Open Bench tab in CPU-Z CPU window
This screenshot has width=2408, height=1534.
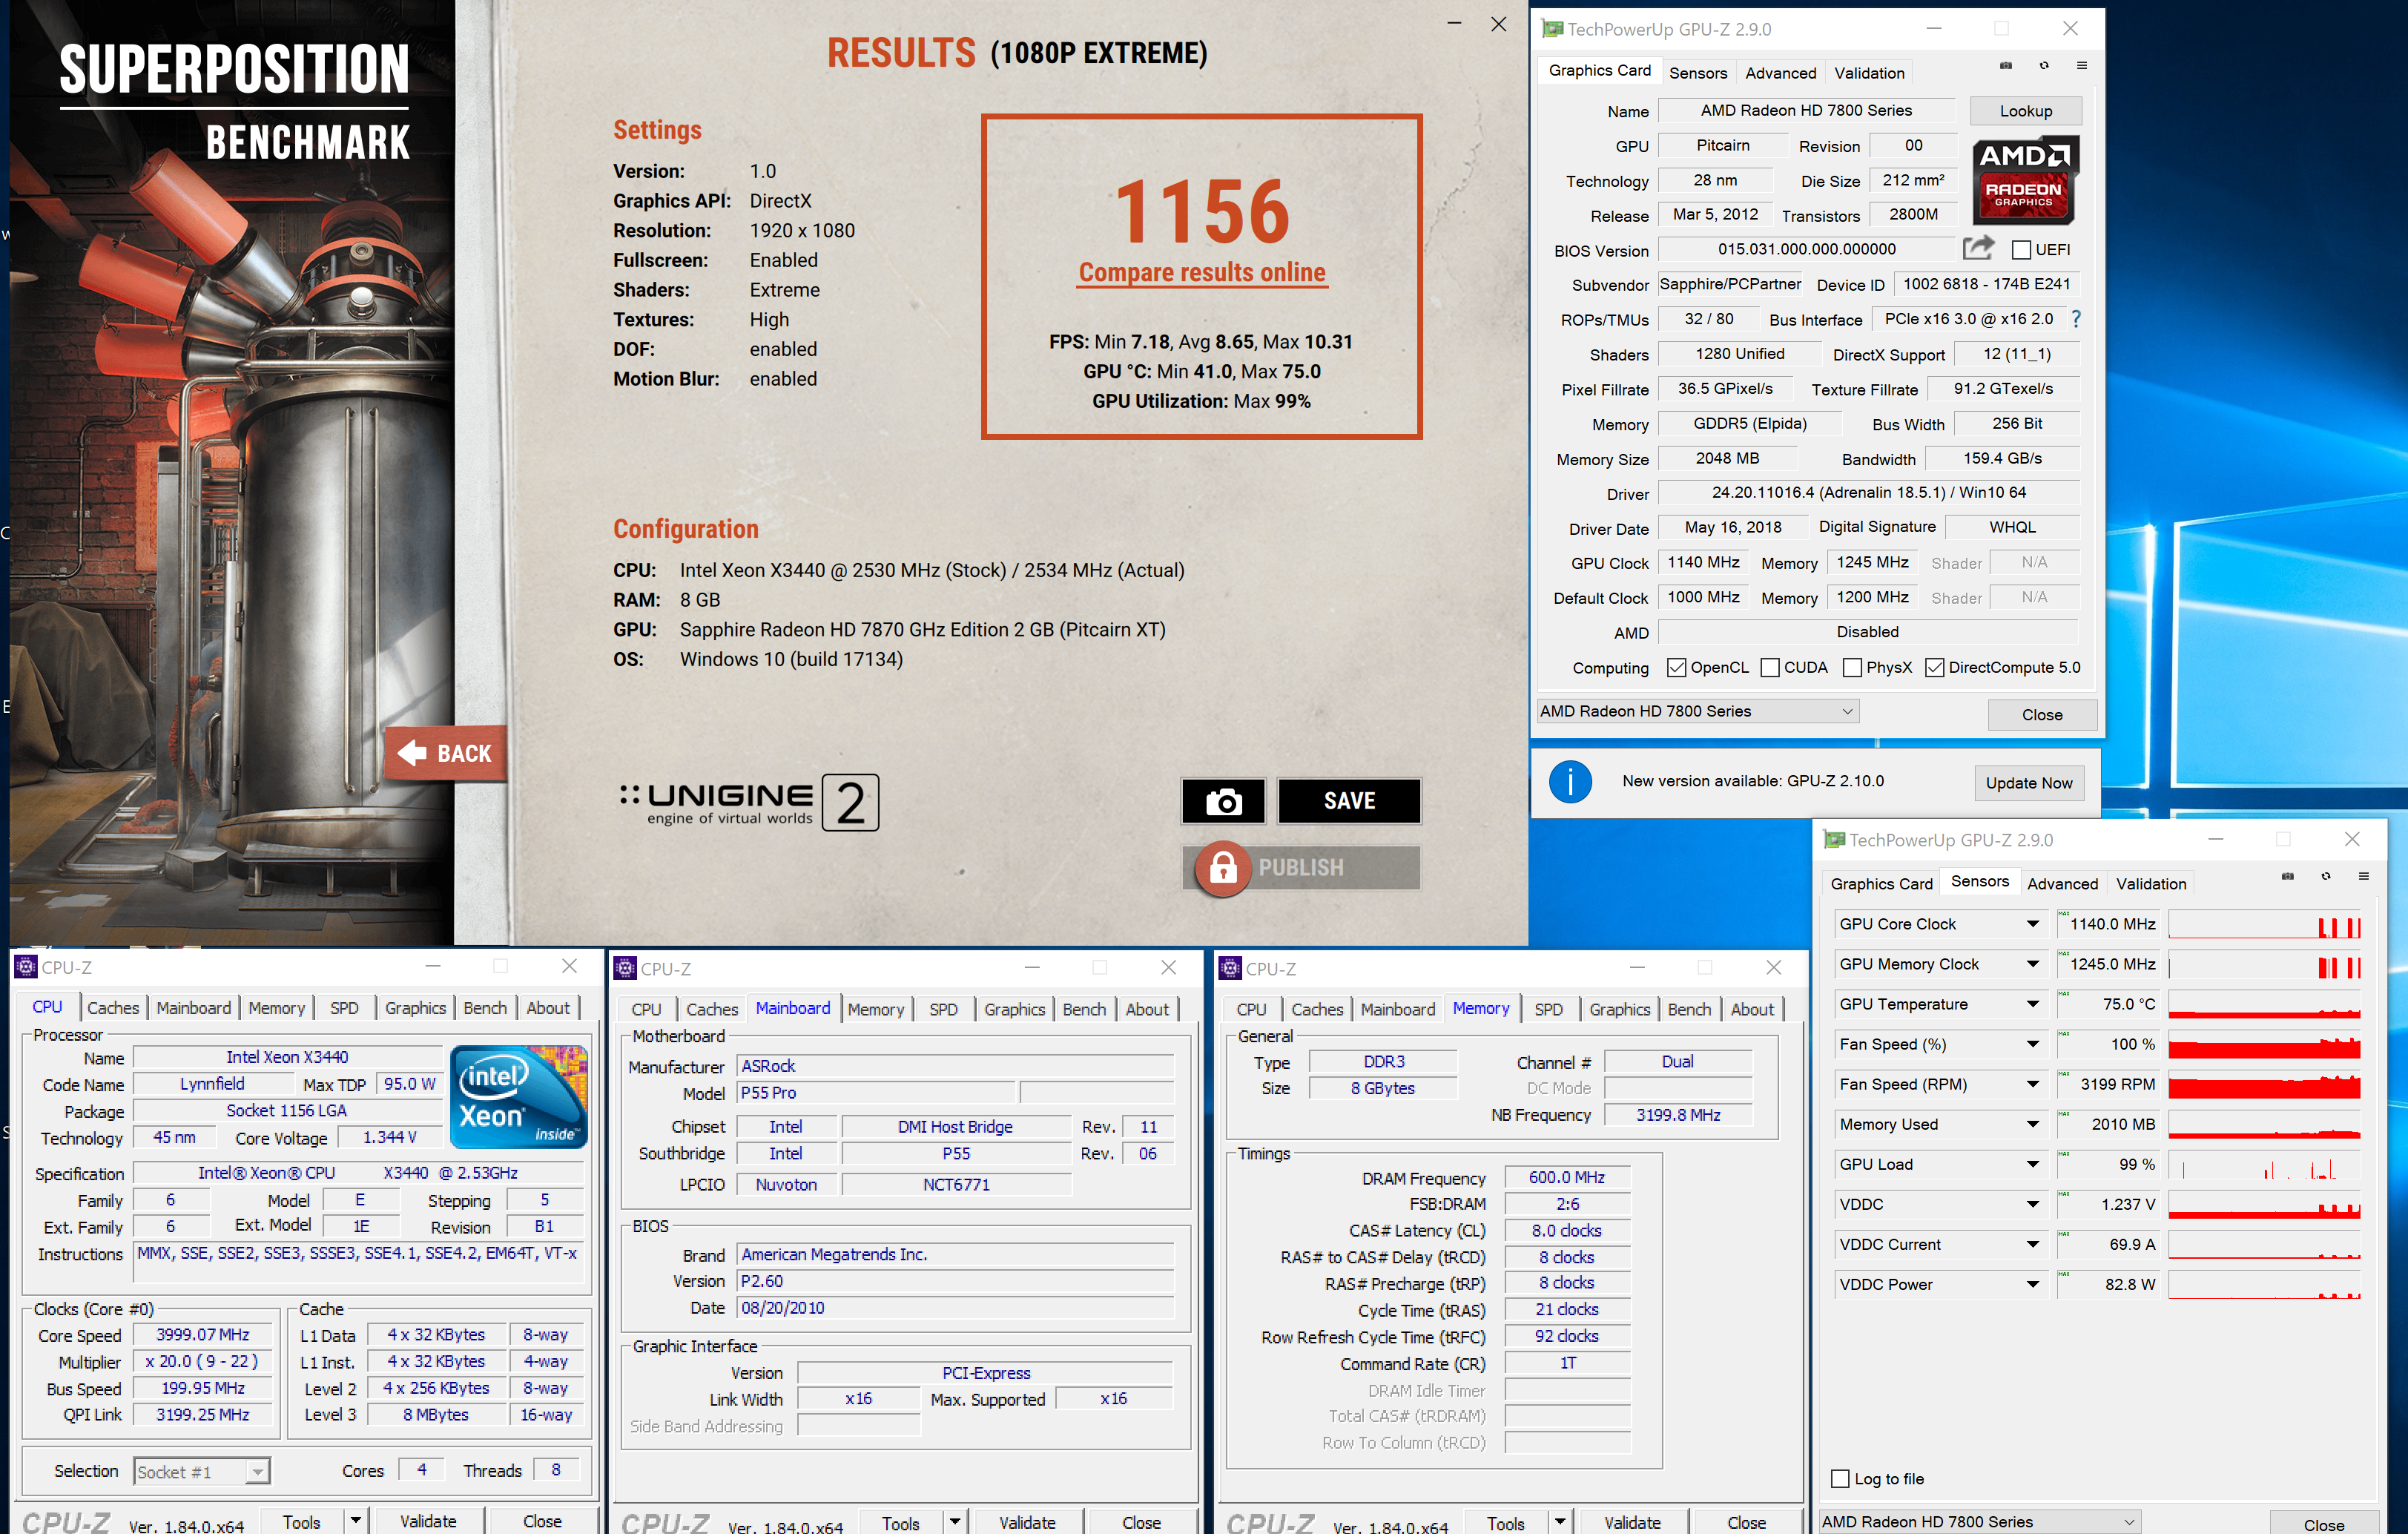click(485, 1008)
